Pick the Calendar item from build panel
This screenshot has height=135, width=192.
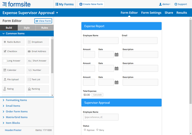coord(13,70)
